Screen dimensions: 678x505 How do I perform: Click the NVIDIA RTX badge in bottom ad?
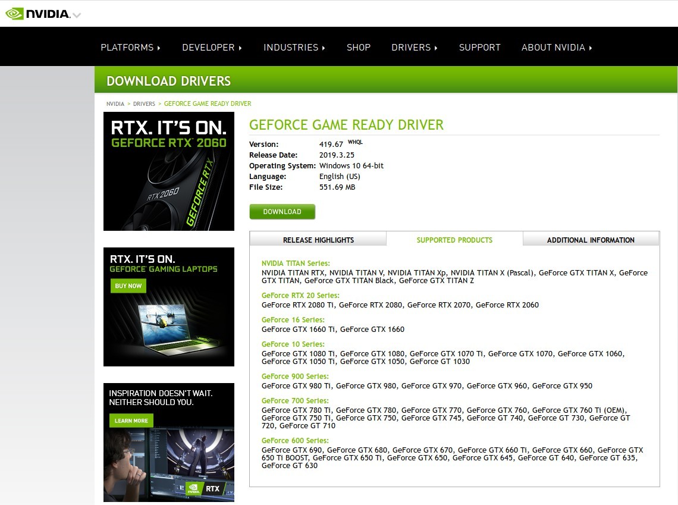[204, 488]
